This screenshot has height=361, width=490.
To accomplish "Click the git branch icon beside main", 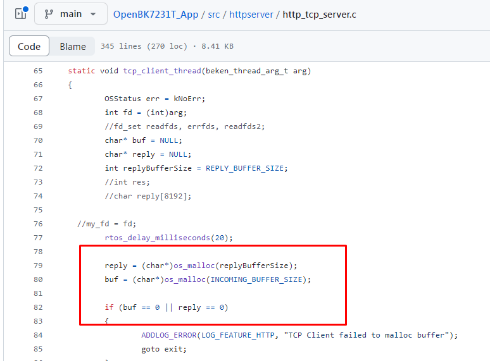I will 49,14.
